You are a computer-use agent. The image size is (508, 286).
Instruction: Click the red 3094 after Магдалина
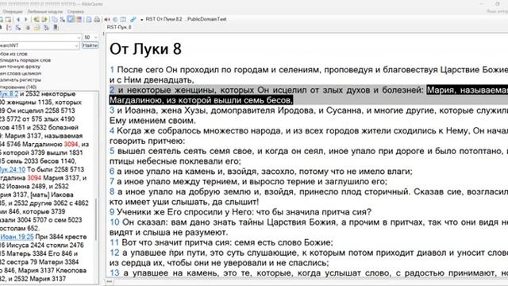34,178
